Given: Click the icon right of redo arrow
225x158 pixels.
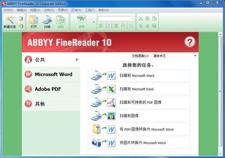Looking at the screenshot, I should (154, 26).
